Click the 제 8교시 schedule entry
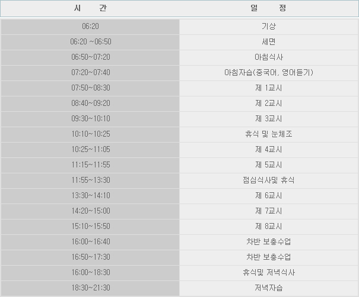The width and height of the screenshot is (359, 297). click(268, 227)
